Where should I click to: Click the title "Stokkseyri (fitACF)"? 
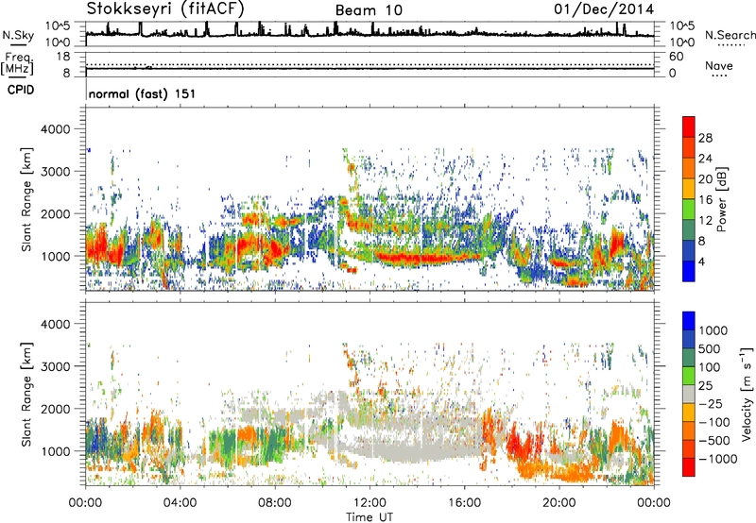coord(165,8)
